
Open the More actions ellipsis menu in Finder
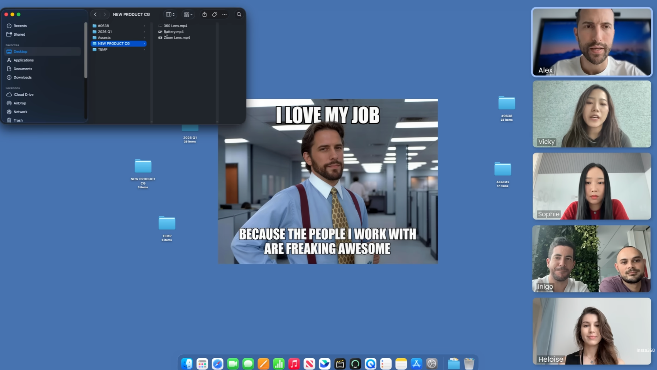click(x=224, y=14)
